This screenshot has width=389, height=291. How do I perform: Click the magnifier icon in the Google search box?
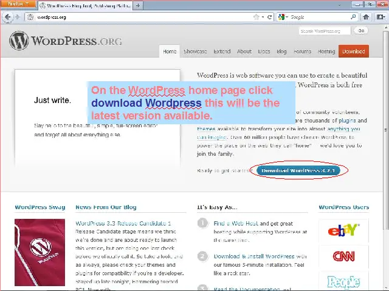(353, 17)
